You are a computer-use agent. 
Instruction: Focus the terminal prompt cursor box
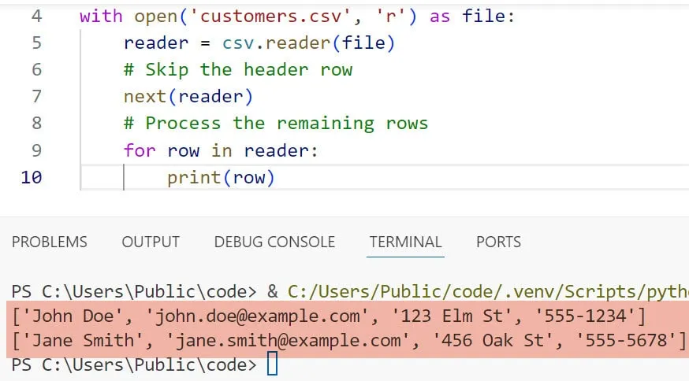[272, 365]
